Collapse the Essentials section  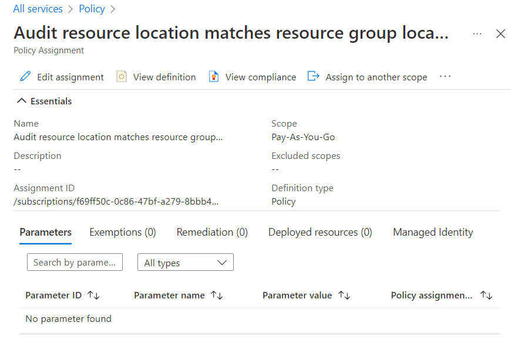(x=22, y=101)
